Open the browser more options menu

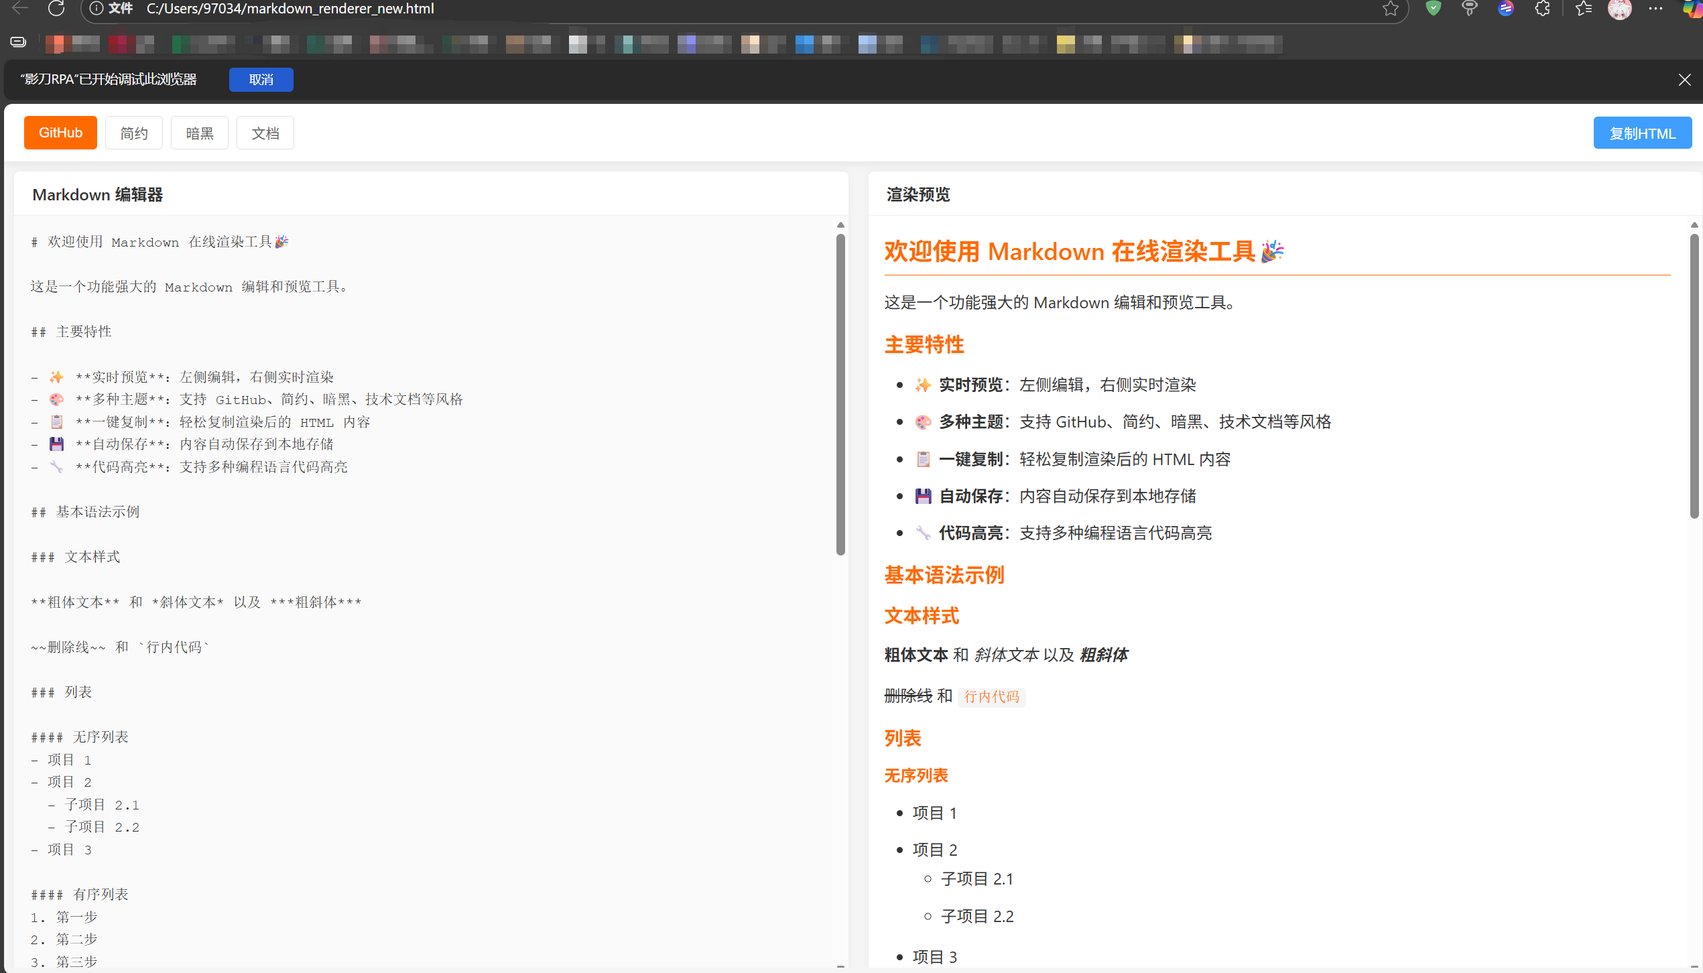[x=1655, y=9]
